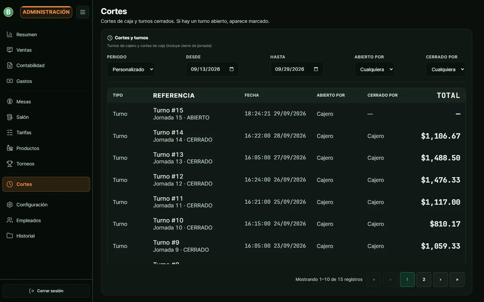Open the Desde date calendar picker icon
The image size is (484, 302).
coord(232,69)
